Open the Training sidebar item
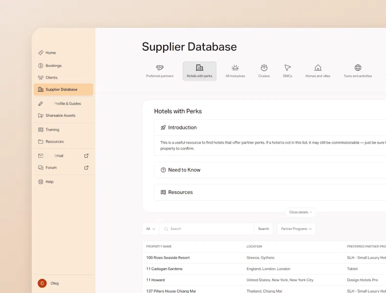 (63, 129)
